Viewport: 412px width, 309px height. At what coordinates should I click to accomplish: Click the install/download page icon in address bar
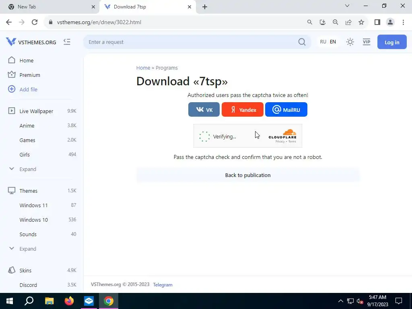click(x=323, y=22)
